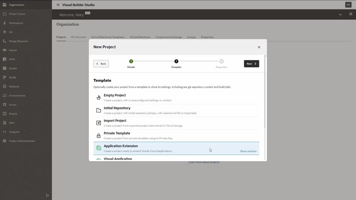The image size is (356, 200).
Task: Choose the Import Project template
Action: point(176,123)
